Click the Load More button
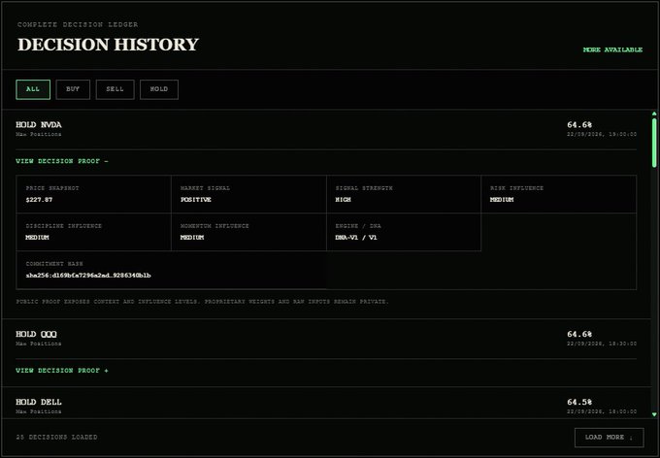Viewport: 660px width, 458px height. (x=610, y=438)
